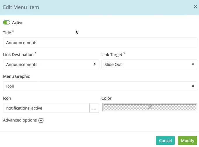Open the Color picker swatch

coord(150,107)
